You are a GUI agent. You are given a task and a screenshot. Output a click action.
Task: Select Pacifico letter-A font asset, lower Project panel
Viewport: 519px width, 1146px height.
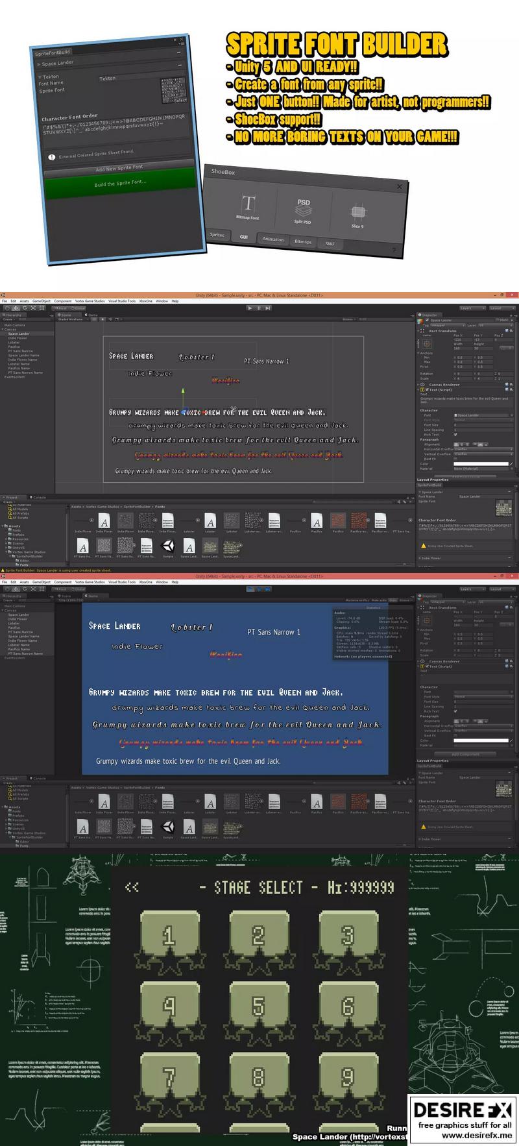pyautogui.click(x=317, y=802)
